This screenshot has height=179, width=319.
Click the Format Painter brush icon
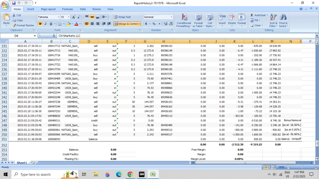pyautogui.click(x=14, y=25)
